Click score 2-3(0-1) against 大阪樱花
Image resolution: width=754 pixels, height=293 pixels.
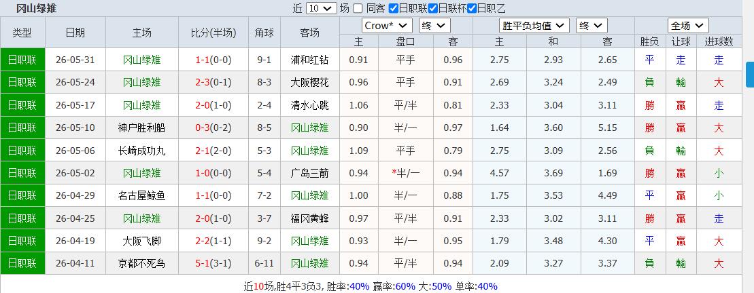pos(213,83)
